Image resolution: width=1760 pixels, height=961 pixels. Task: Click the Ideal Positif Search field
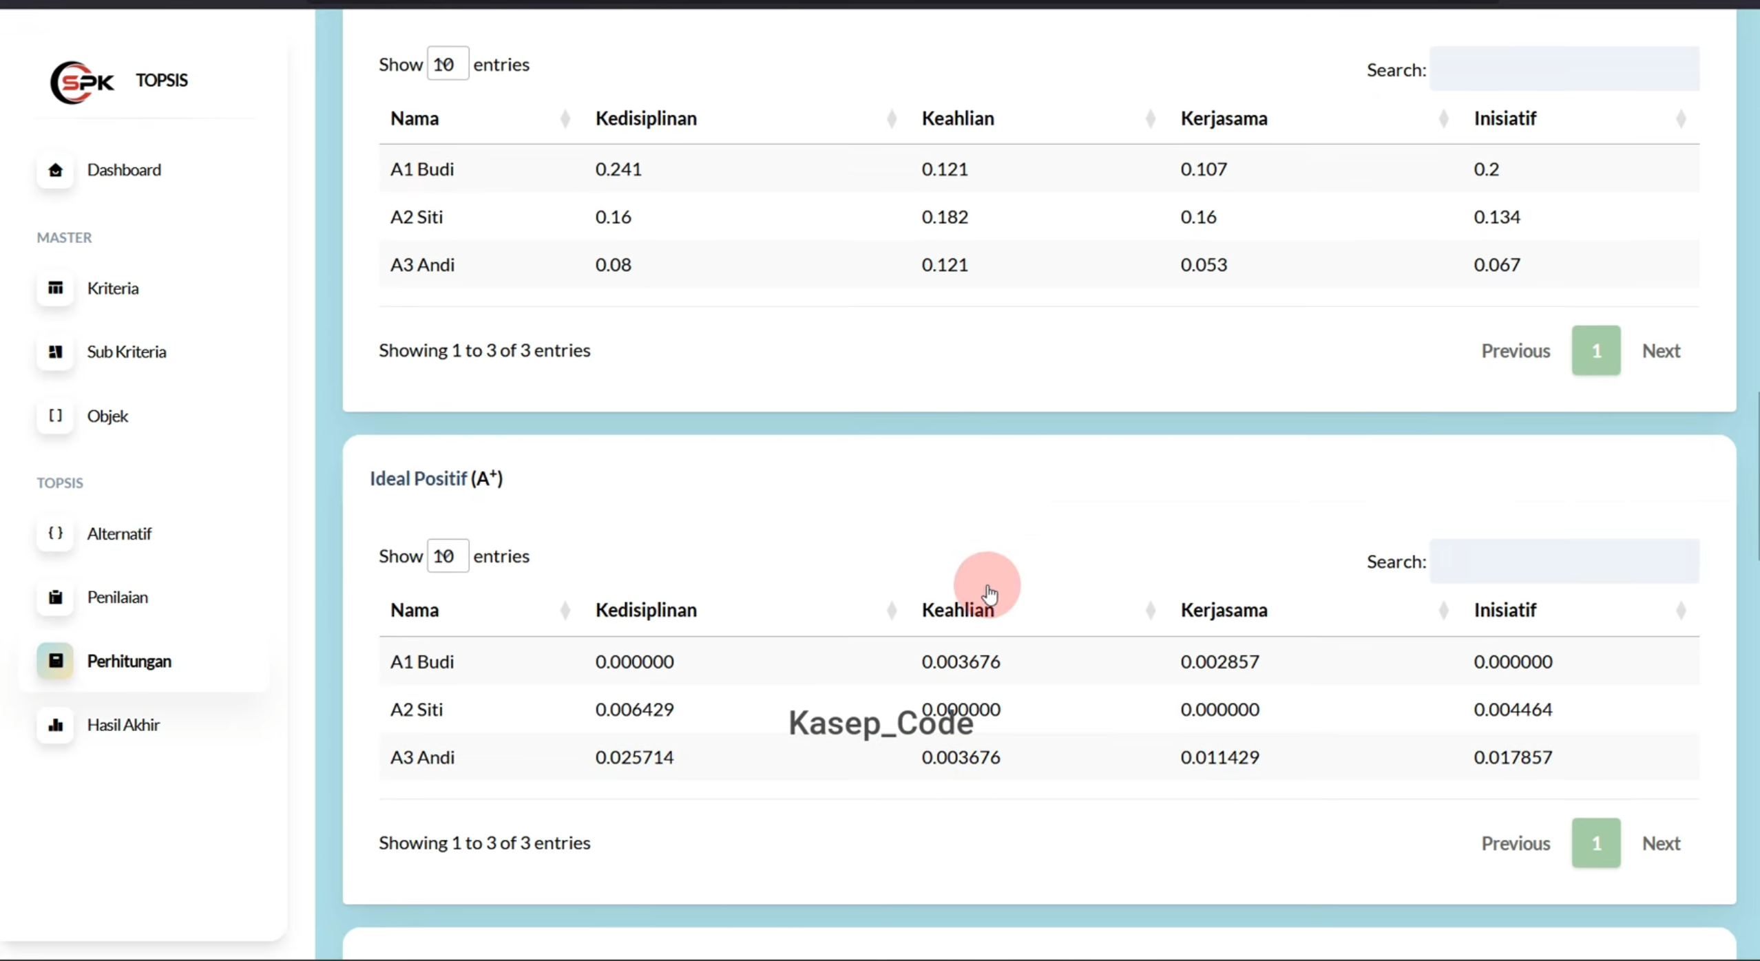(x=1564, y=561)
